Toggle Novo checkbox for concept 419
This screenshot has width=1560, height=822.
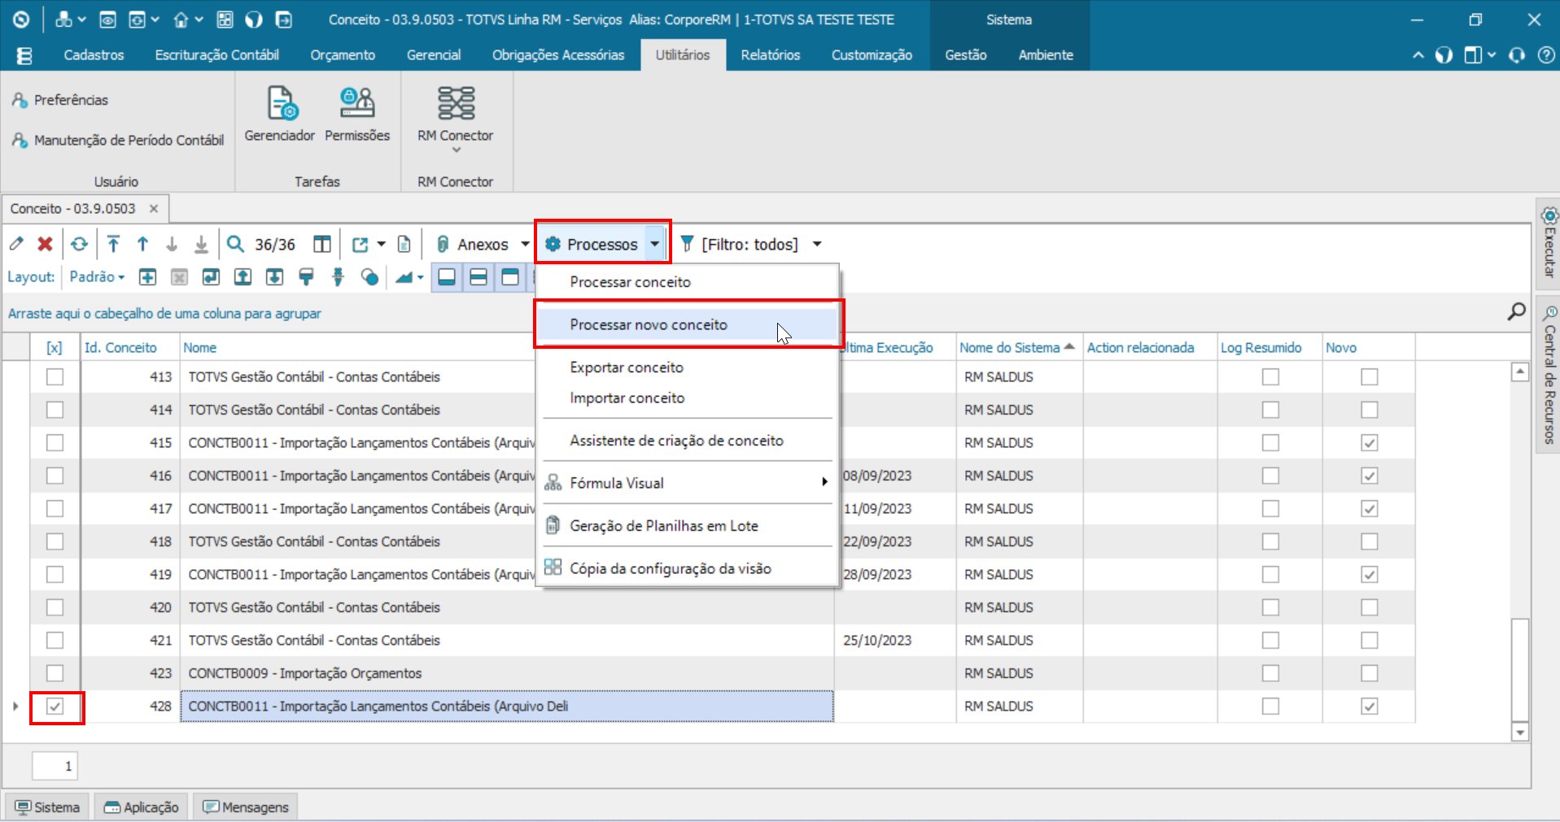click(x=1370, y=575)
